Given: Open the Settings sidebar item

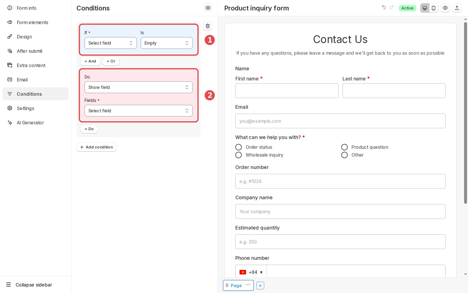Looking at the screenshot, I should tap(36, 108).
